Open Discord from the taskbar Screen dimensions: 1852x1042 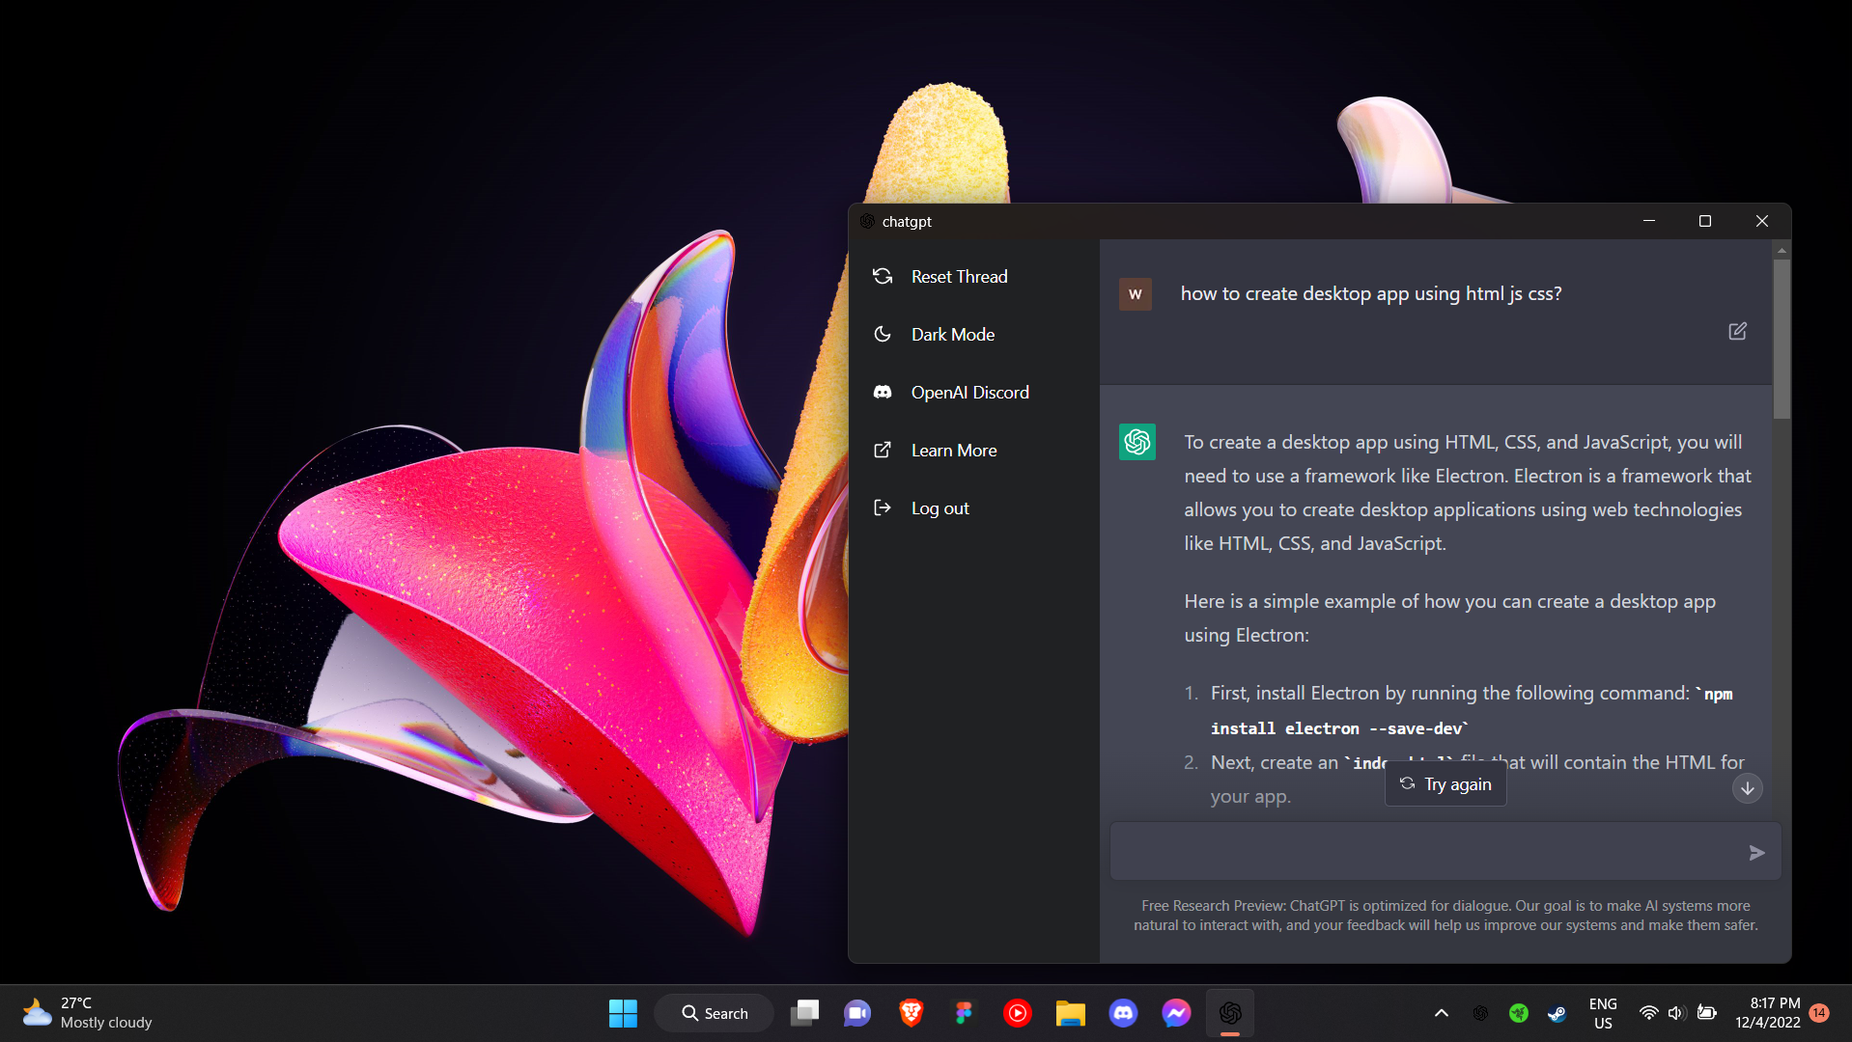click(1123, 1013)
